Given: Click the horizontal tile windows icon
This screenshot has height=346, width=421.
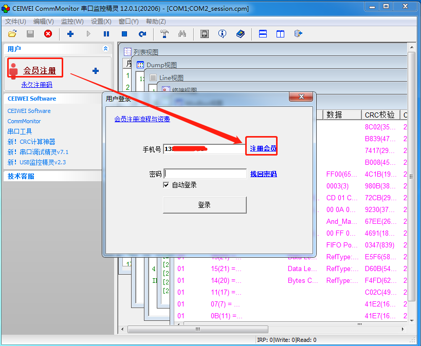Looking at the screenshot, I should point(263,34).
